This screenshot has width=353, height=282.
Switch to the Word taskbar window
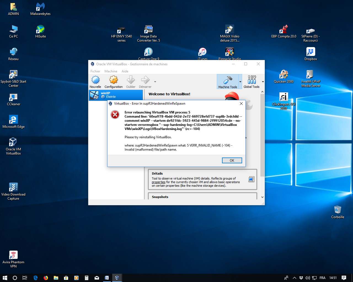click(107, 278)
